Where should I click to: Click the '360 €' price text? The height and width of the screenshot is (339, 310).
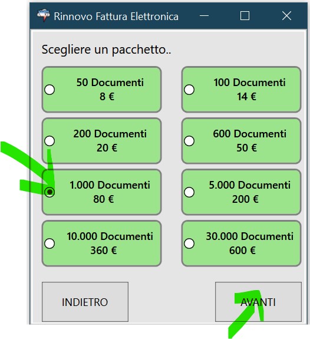[x=104, y=251]
